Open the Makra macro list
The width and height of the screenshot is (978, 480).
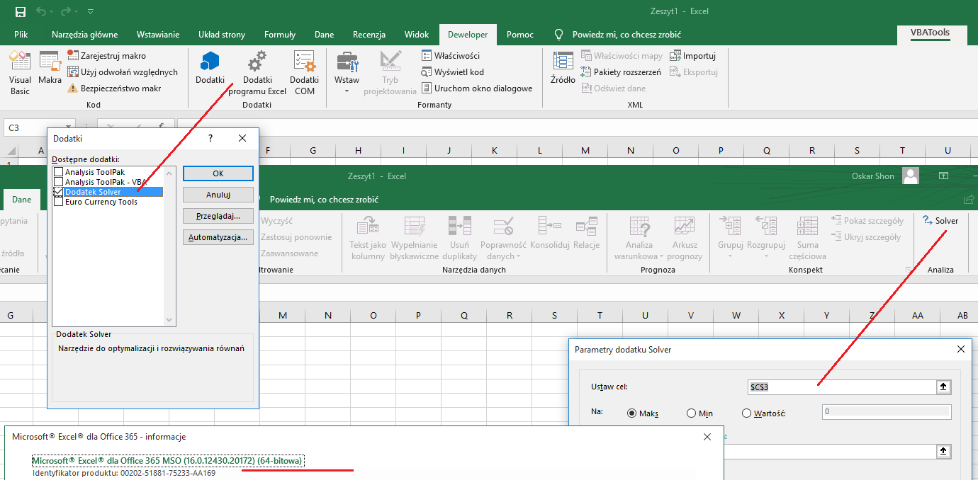tap(50, 68)
